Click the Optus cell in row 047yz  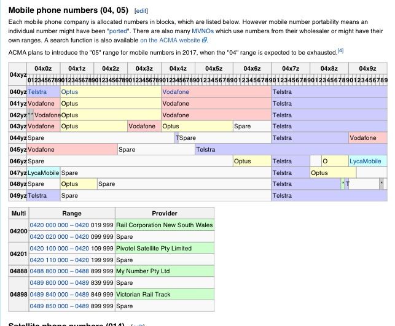coord(333,173)
